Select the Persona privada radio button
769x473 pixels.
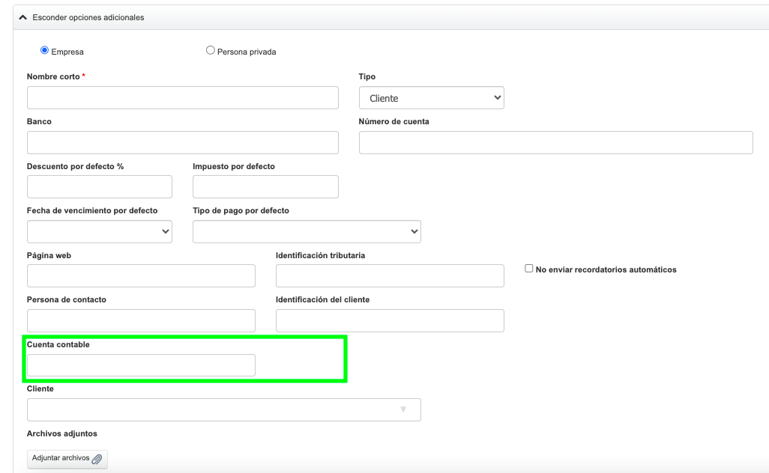coord(210,51)
